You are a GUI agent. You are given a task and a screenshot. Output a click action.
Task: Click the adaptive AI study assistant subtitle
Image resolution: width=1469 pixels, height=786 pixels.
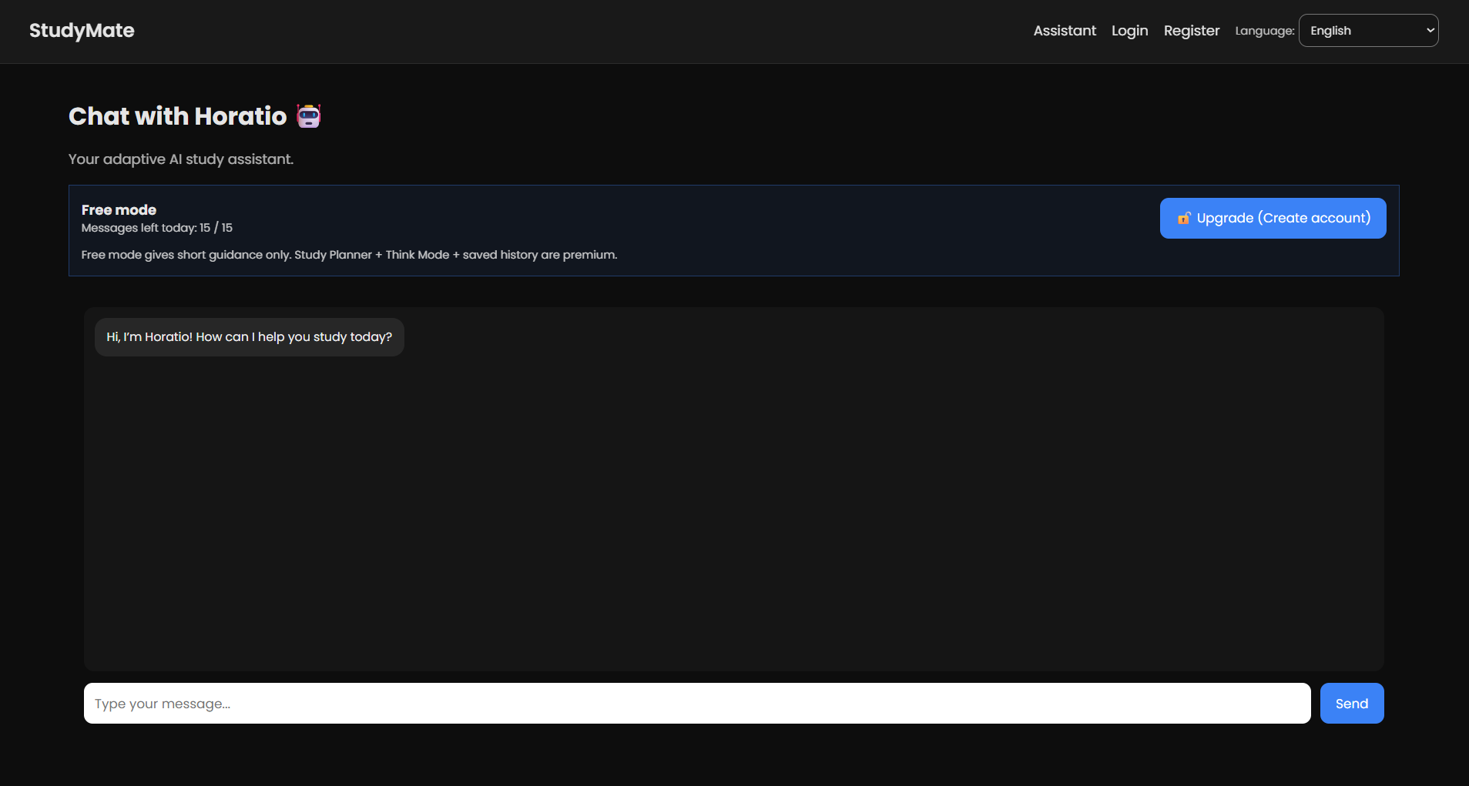pyautogui.click(x=180, y=159)
